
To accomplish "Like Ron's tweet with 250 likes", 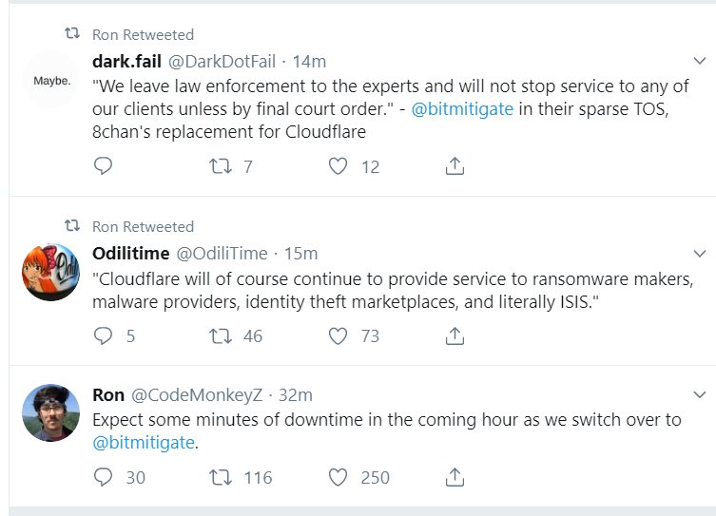I will tap(338, 477).
